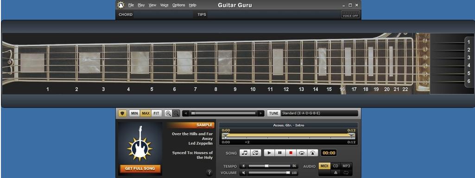
Task: Start song playback with Play button
Action: (x=269, y=153)
